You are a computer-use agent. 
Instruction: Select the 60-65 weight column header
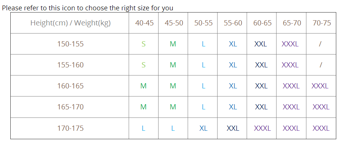(x=262, y=23)
